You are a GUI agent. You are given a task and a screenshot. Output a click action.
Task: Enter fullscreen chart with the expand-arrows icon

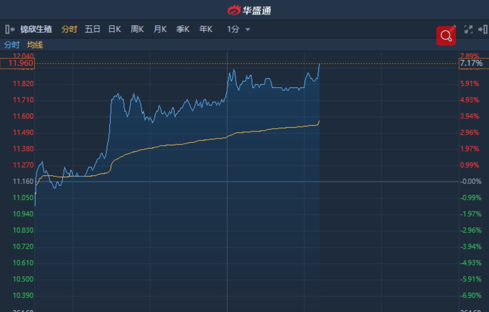click(x=469, y=30)
